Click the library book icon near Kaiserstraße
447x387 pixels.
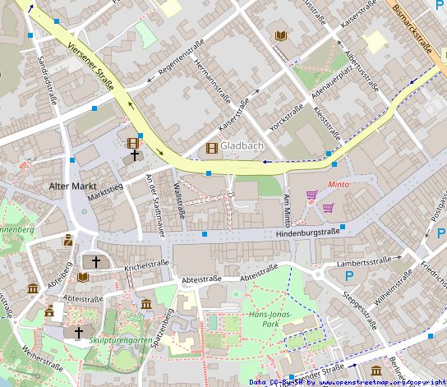tap(281, 36)
